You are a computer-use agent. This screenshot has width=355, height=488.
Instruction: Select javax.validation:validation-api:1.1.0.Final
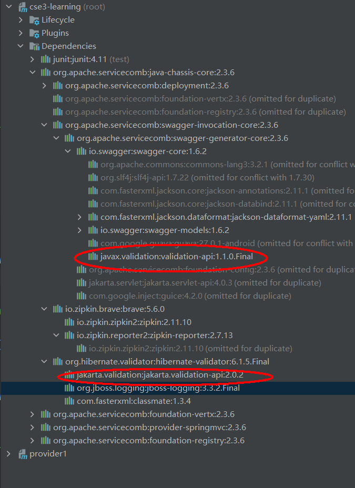(x=177, y=257)
